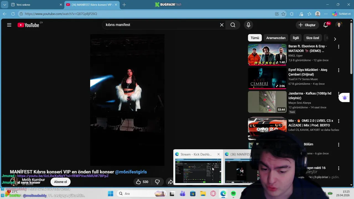Dislike the video with thumbs down

[x=157, y=182]
